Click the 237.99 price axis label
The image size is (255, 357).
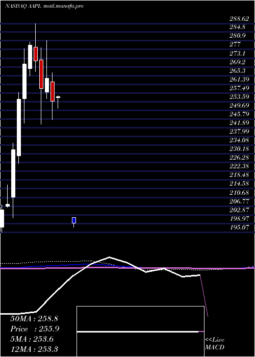[x=239, y=132]
